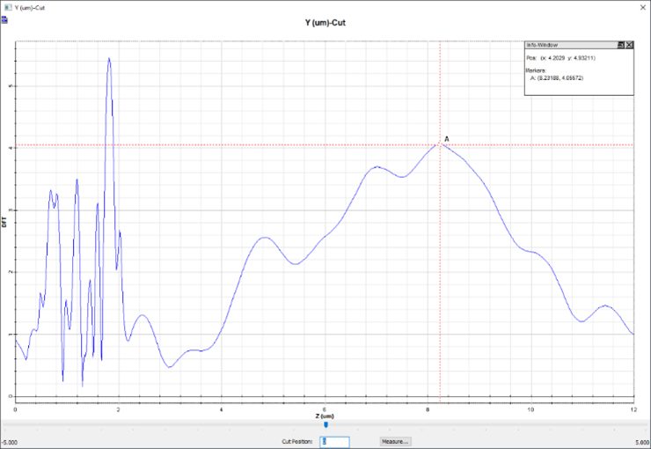The image size is (651, 449).
Task: Focus the Cut Position input field
Action: (x=333, y=441)
